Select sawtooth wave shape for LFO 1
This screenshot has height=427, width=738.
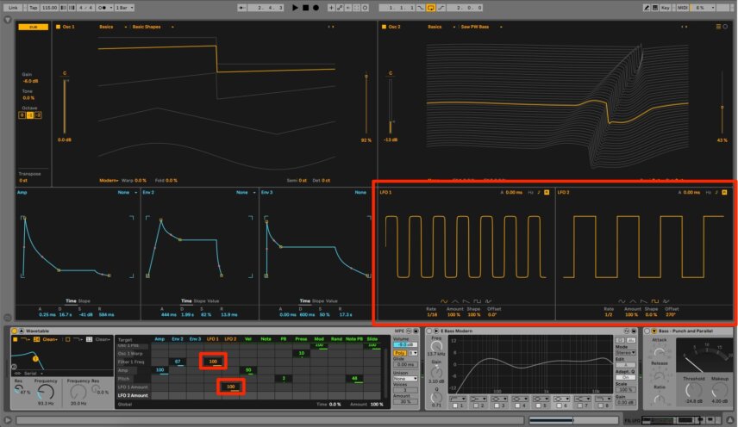(466, 301)
